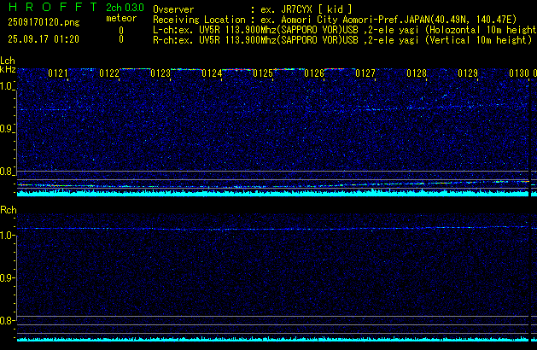Image resolution: width=537 pixels, height=350 pixels.
Task: Click the timestamp 25.09.17 01:20
Action: point(44,39)
